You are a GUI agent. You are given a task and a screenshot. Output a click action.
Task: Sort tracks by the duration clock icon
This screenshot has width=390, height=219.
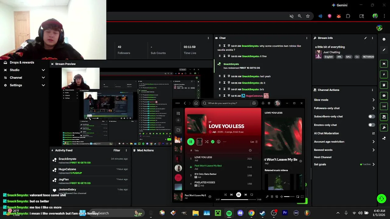(x=250, y=150)
